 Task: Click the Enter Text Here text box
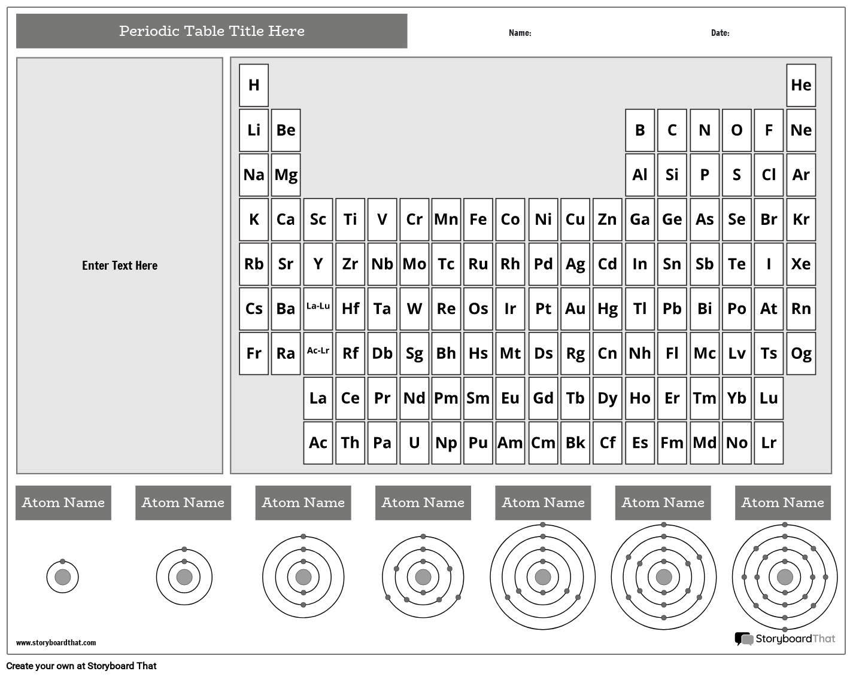120,266
